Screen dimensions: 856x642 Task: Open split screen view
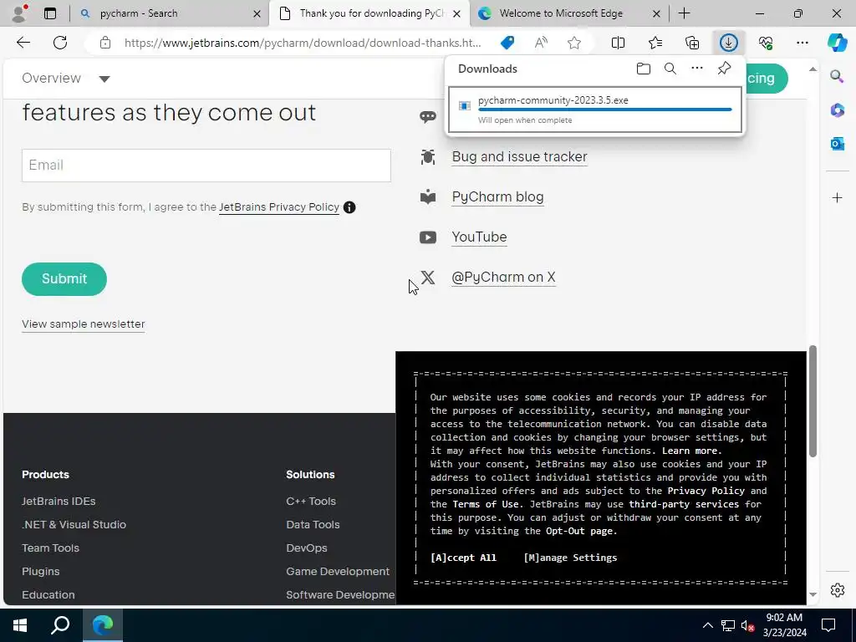(618, 43)
